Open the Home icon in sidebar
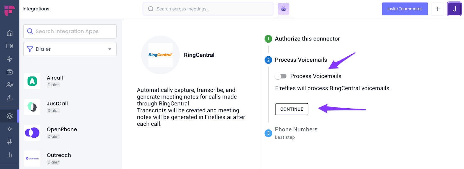The height and width of the screenshot is (169, 464). (10, 33)
